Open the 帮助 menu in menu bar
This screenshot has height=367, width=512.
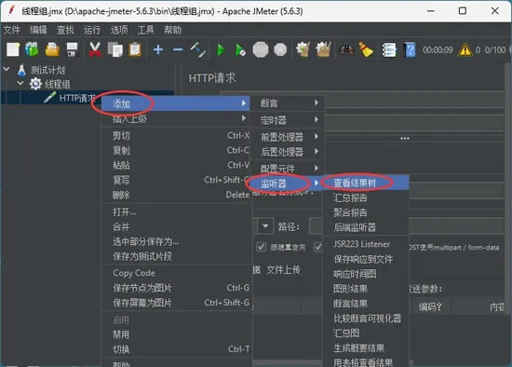click(x=172, y=30)
